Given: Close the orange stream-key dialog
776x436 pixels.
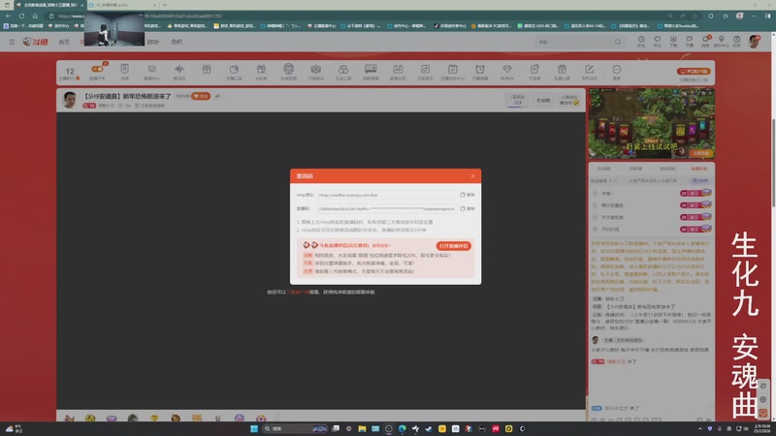Looking at the screenshot, I should pyautogui.click(x=472, y=176).
